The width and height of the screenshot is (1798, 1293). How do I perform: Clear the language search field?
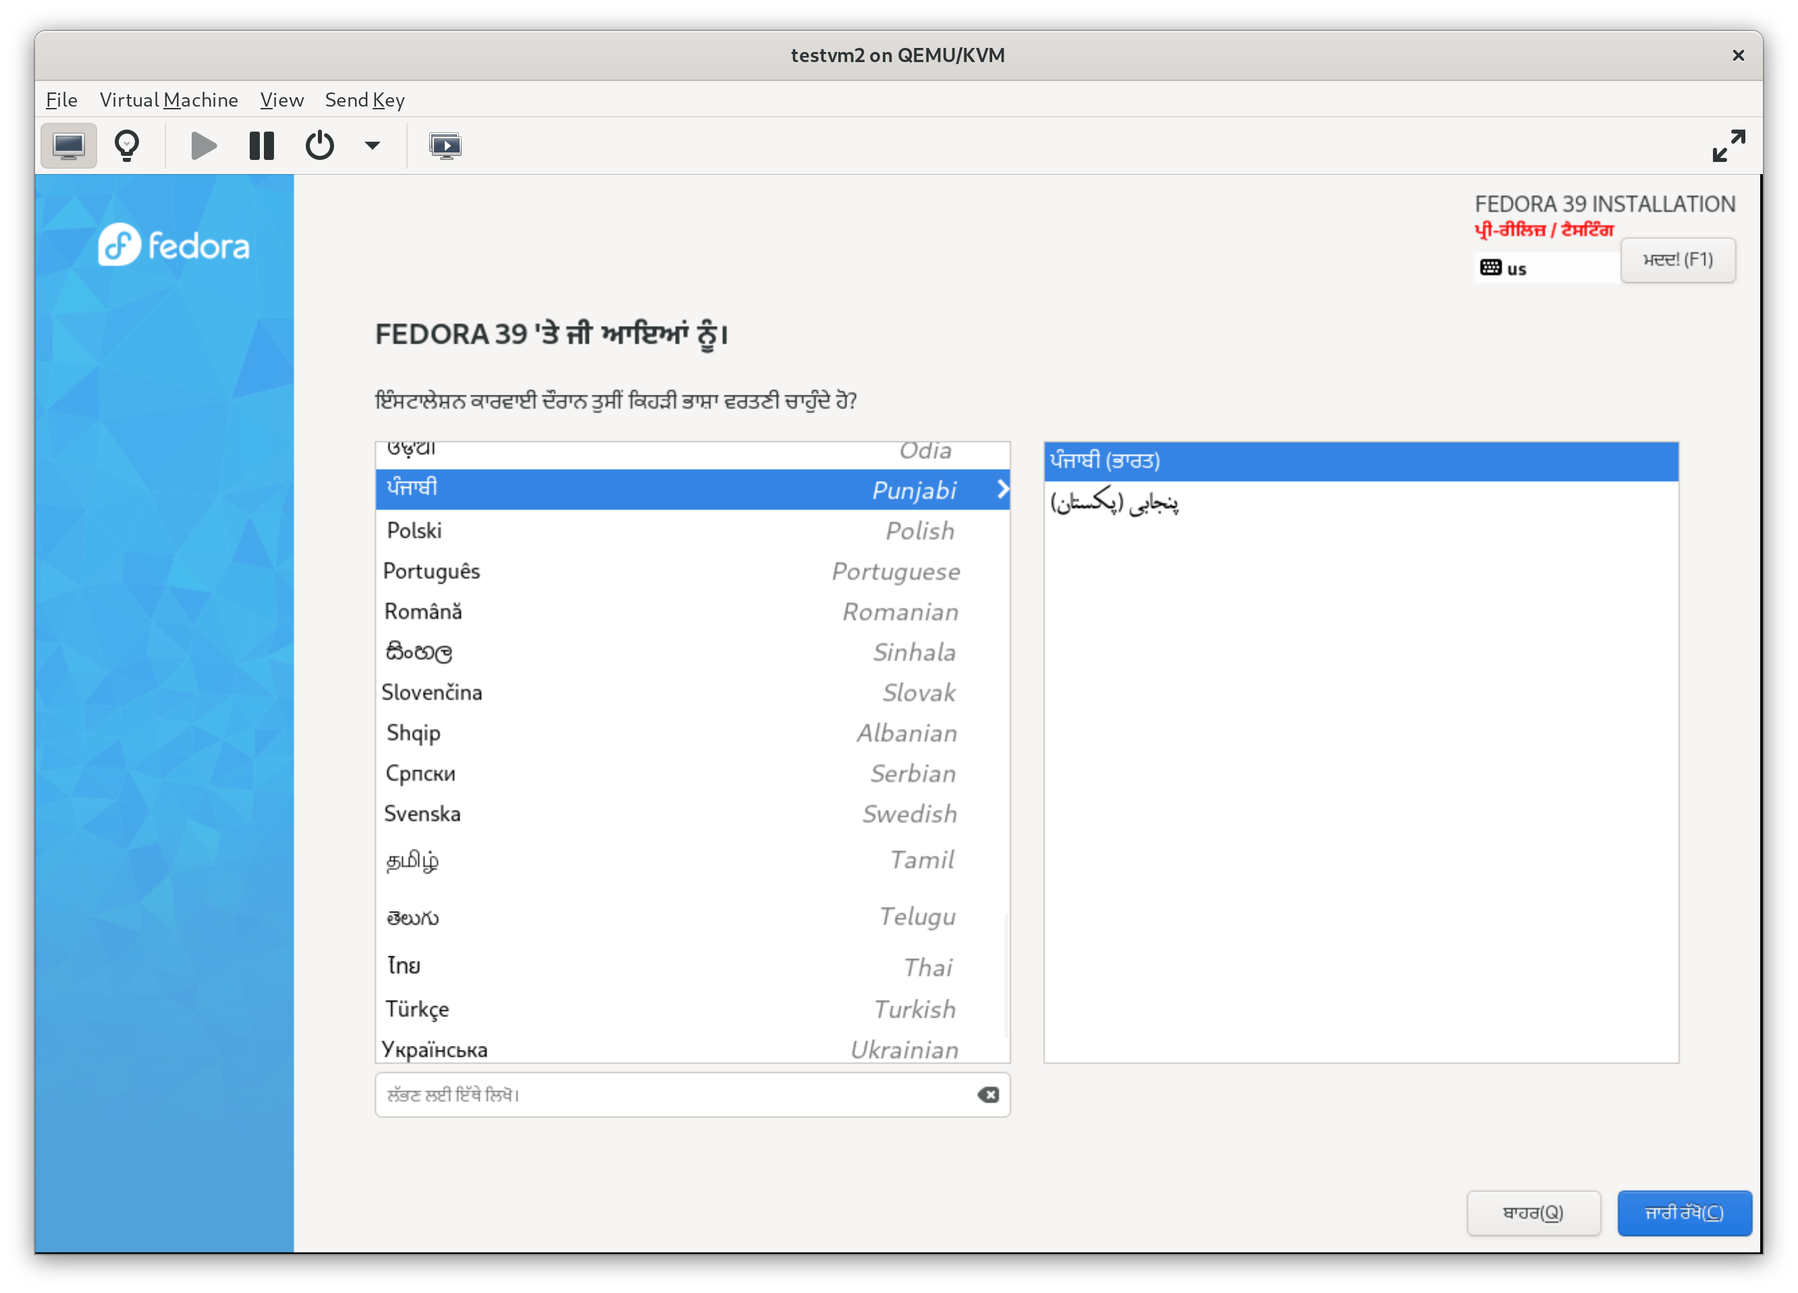coord(988,1095)
